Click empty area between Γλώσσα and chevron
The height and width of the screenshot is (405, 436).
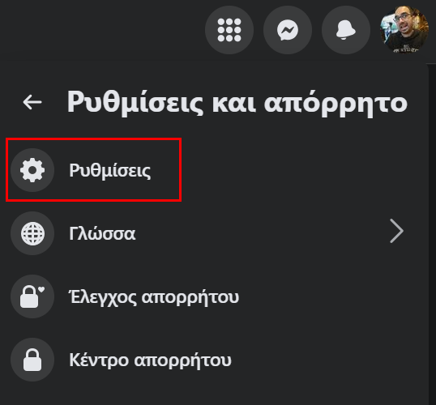pyautogui.click(x=262, y=233)
